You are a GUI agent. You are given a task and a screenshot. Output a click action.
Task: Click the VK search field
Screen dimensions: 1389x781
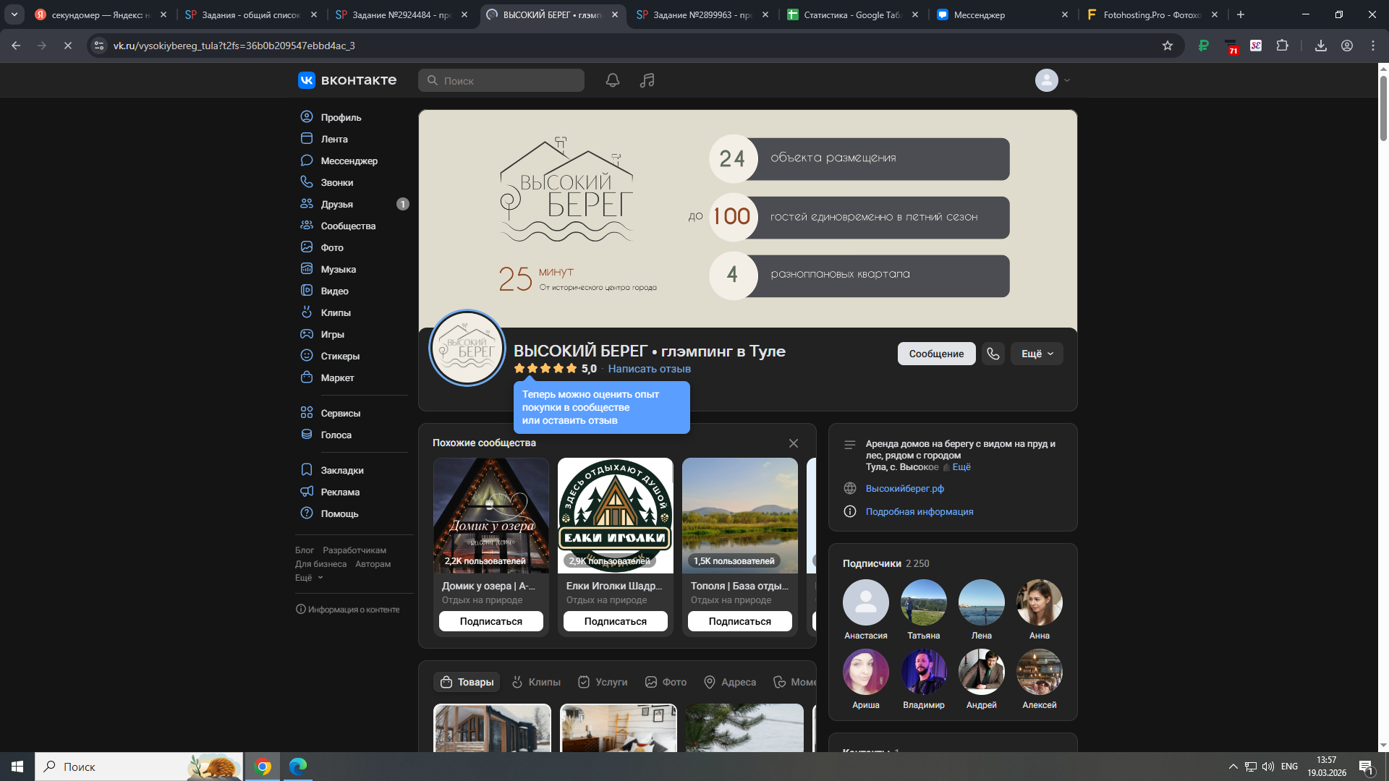(x=501, y=80)
